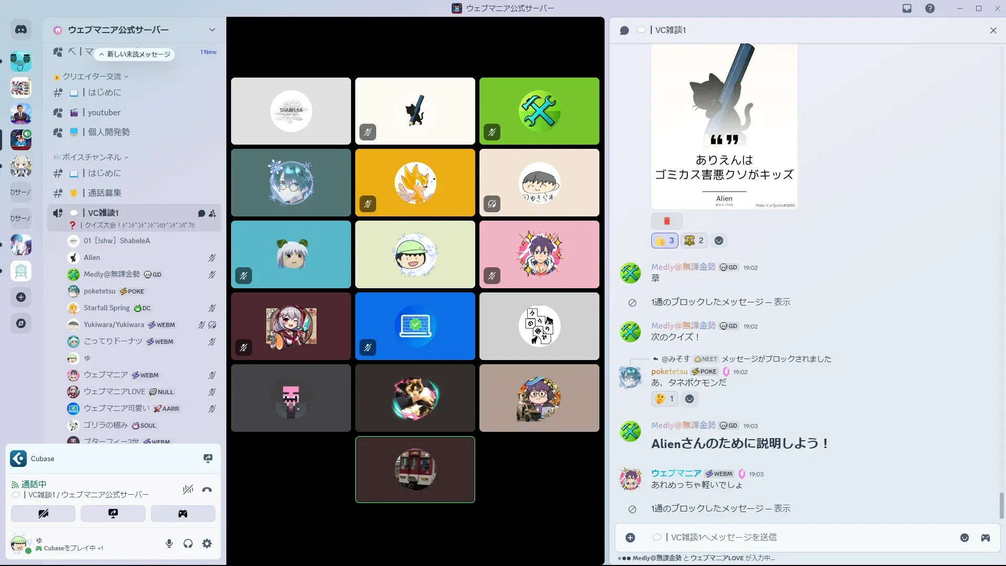Toggle microphone mute in user panel
The image size is (1006, 566).
pos(169,543)
